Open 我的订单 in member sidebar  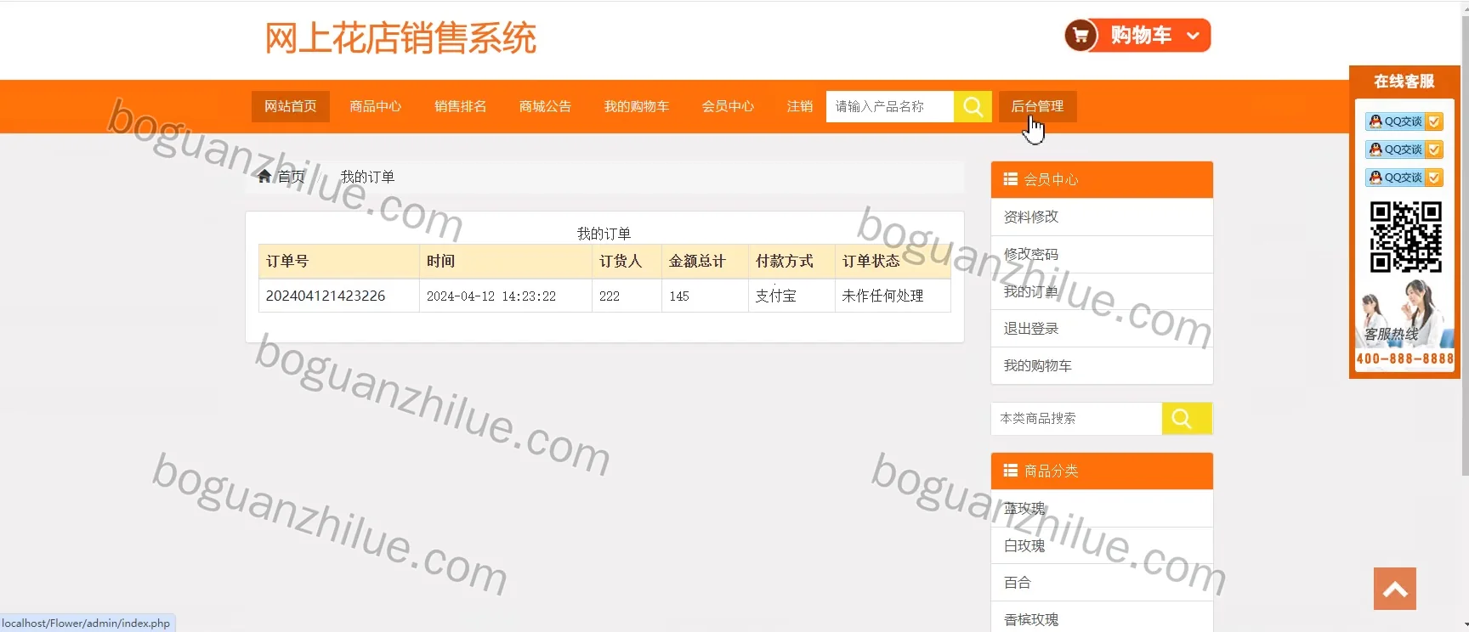pos(1102,291)
